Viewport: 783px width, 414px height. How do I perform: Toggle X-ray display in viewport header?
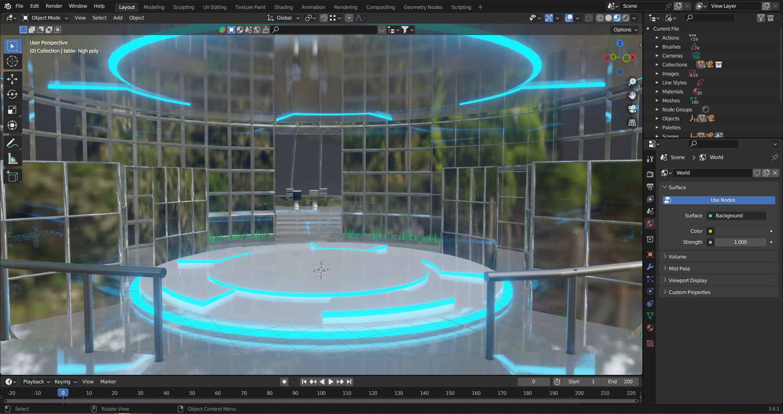coord(588,18)
